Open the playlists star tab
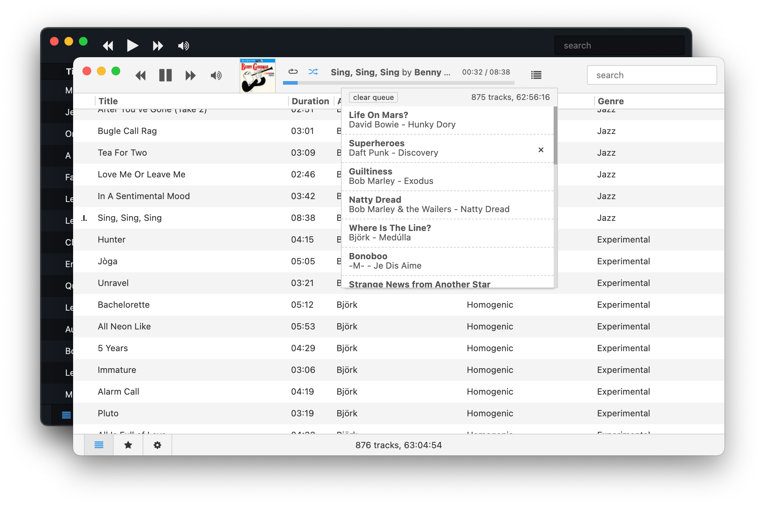 pos(128,445)
